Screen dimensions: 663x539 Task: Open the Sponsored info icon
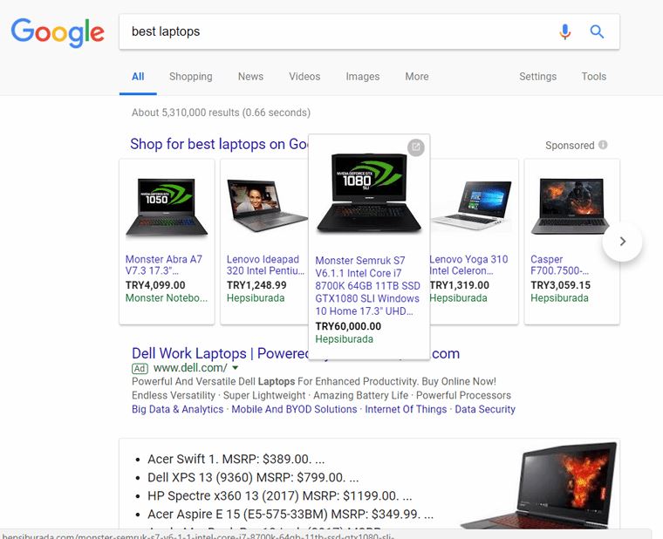click(603, 145)
